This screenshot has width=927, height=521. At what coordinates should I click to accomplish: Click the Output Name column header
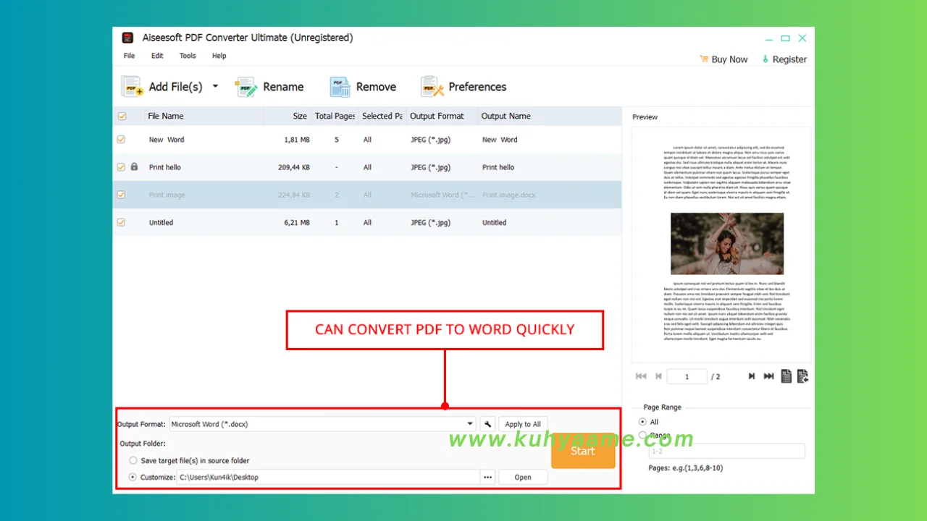point(506,116)
